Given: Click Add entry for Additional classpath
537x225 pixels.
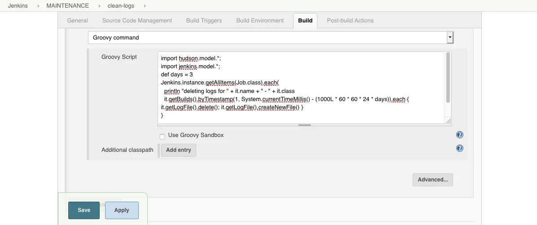Looking at the screenshot, I should tap(178, 150).
